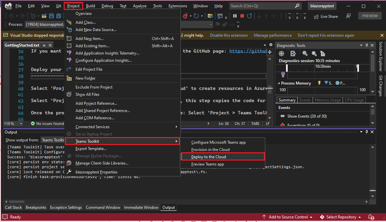Open the Call Stack tab
This screenshot has width=386, height=222.
click(x=14, y=207)
